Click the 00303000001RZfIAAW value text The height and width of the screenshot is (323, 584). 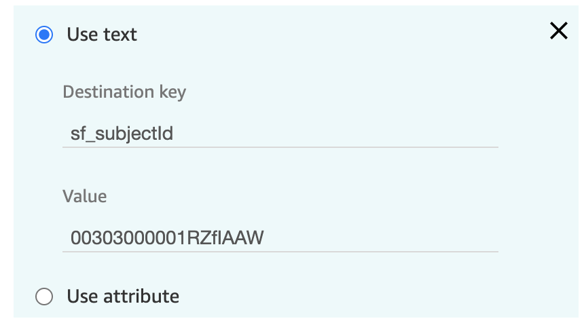167,237
